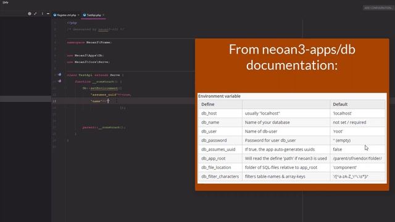Click the 'db_filter_characters' table cell
The image size is (395, 222).
[x=220, y=176]
